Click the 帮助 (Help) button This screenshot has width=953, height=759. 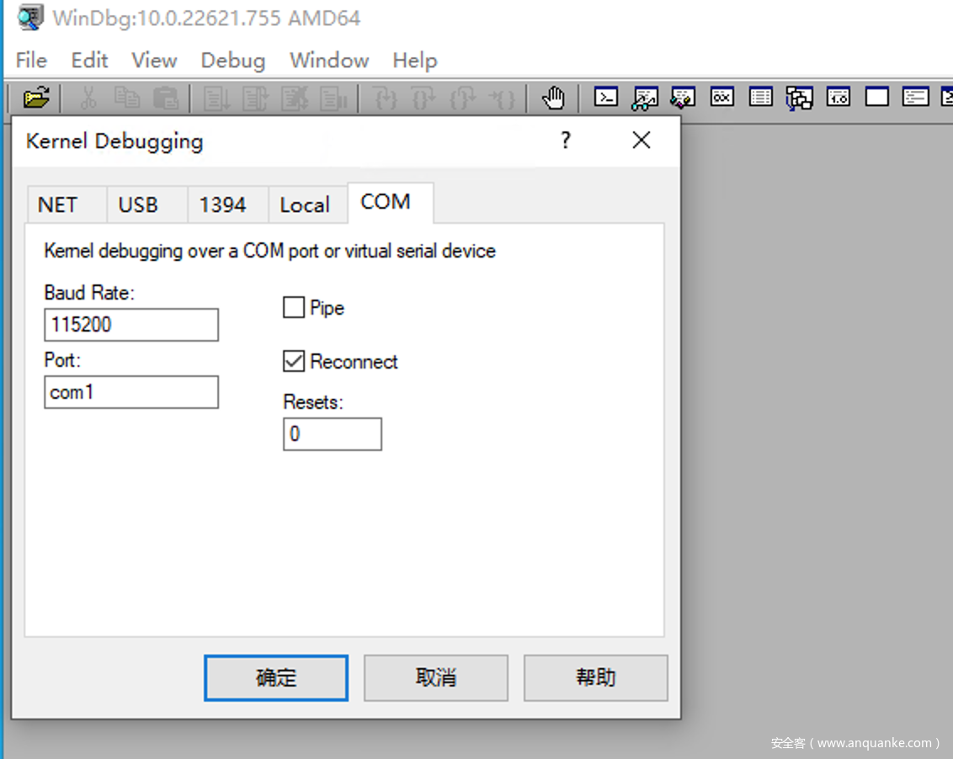[x=596, y=677]
